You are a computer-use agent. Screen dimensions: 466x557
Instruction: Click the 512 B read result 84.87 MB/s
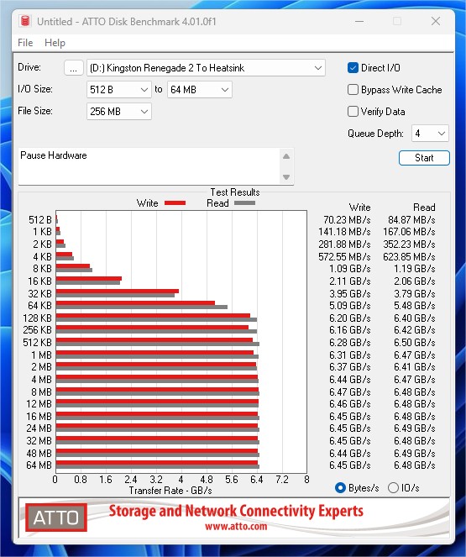[411, 220]
